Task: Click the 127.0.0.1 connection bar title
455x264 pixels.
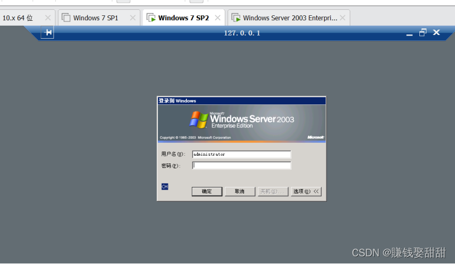Action: tap(242, 33)
